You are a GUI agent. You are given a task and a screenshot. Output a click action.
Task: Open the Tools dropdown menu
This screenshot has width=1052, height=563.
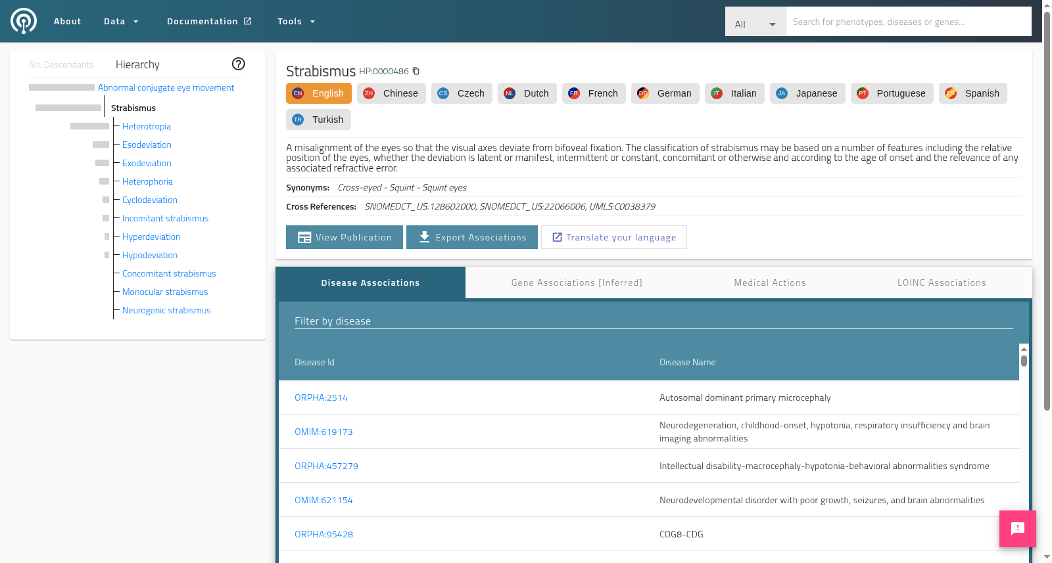296,21
